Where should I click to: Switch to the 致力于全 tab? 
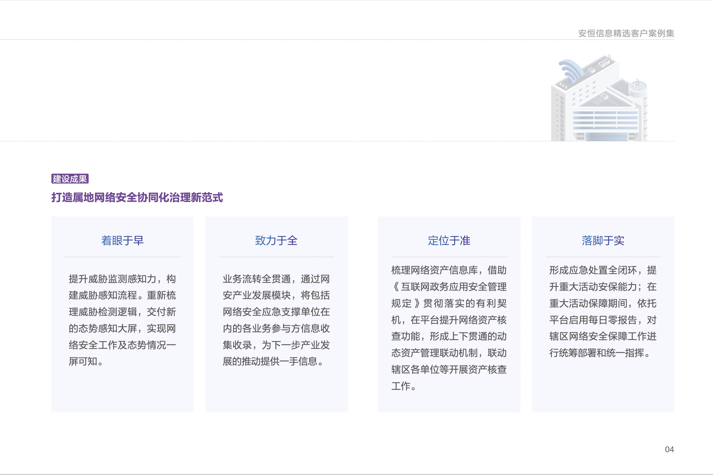[276, 241]
